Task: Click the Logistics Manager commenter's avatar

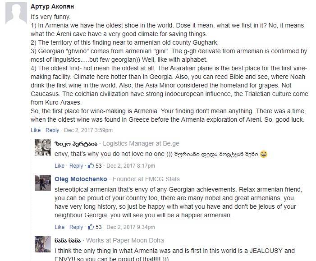Action: point(43,148)
